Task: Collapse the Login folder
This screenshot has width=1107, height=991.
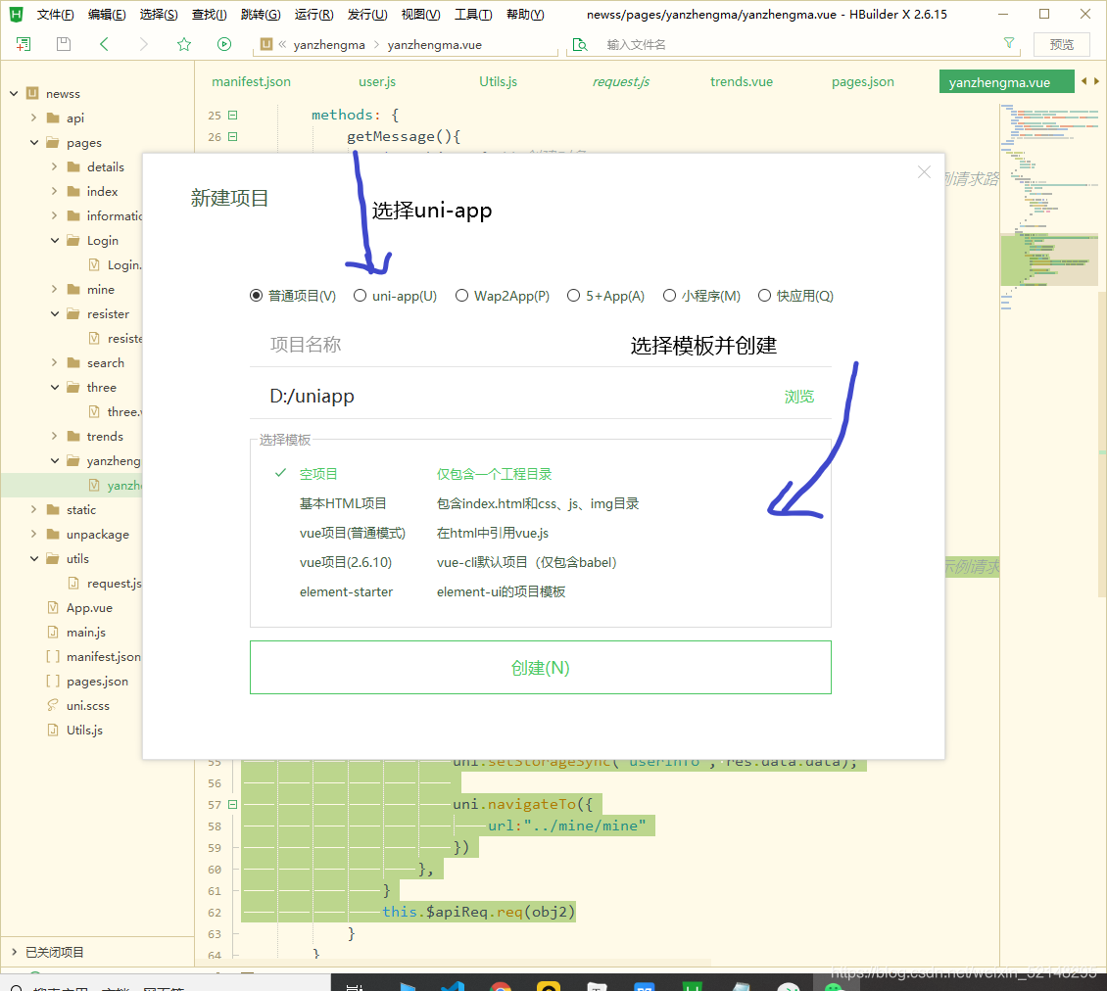Action: pos(54,241)
